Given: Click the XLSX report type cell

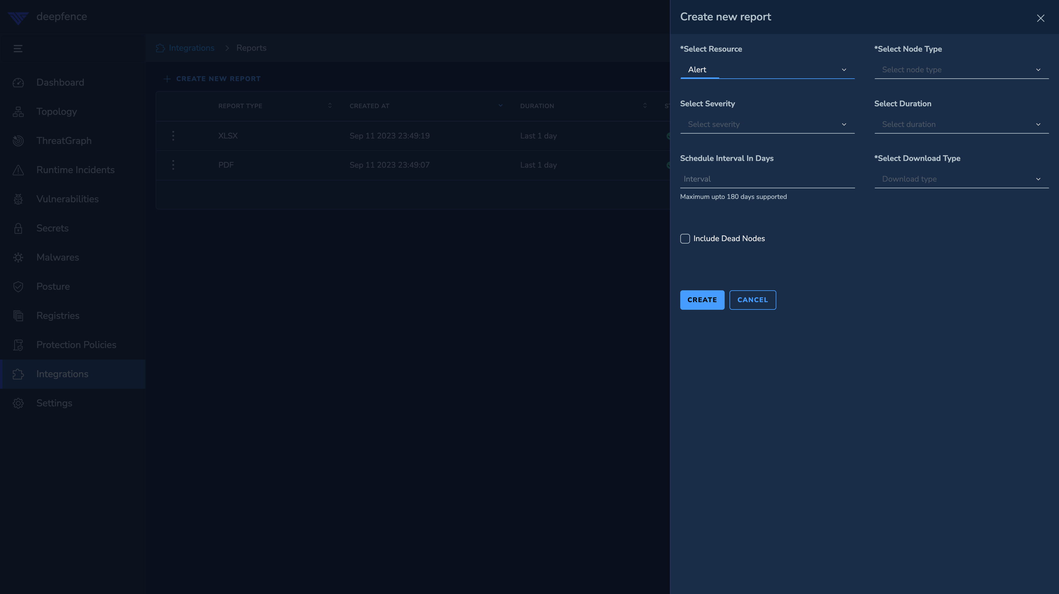Looking at the screenshot, I should (x=228, y=135).
